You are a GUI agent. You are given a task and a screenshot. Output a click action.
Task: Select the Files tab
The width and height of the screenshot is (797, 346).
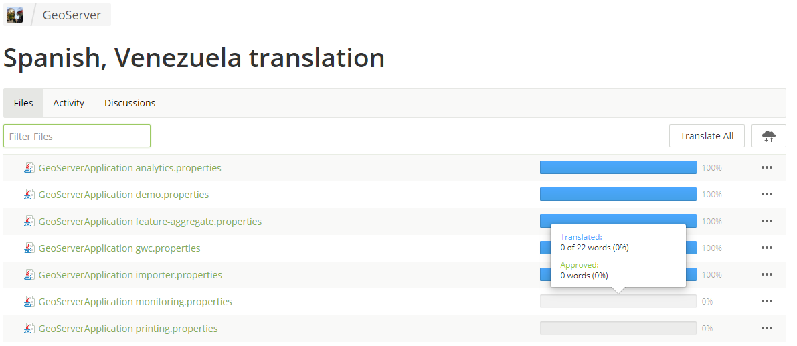pyautogui.click(x=23, y=103)
